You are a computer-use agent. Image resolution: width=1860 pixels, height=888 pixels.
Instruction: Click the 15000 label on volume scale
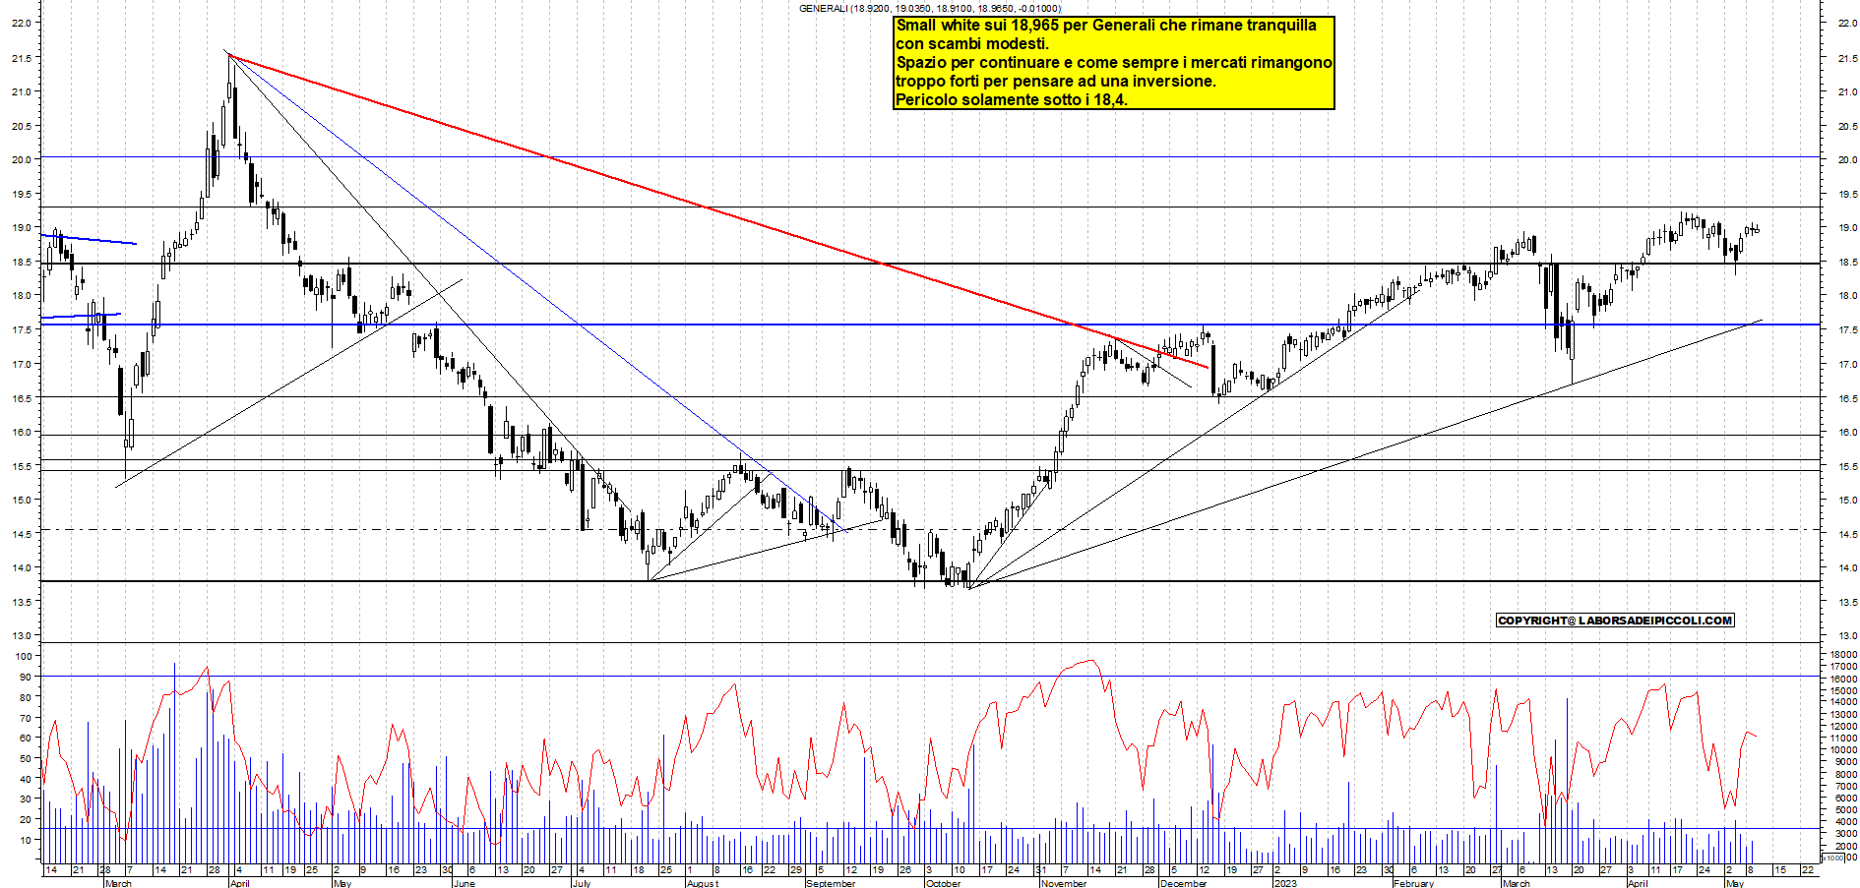pyautogui.click(x=1843, y=691)
